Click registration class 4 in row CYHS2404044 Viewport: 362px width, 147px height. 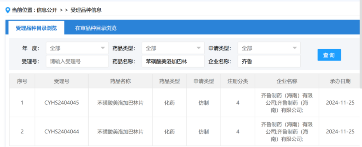coord(238,131)
